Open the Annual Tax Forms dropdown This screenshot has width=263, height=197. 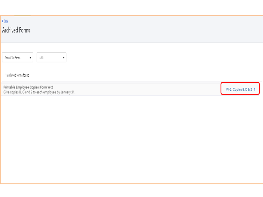pos(17,57)
